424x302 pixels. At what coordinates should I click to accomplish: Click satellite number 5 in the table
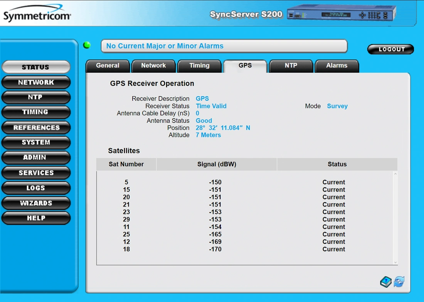pos(126,182)
